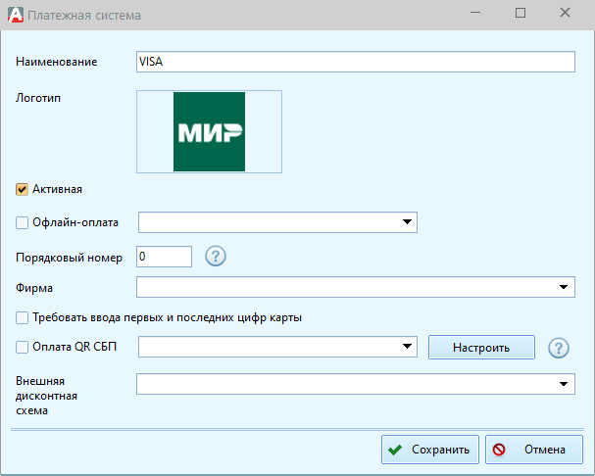Maximize the Платежная система window

[521, 13]
